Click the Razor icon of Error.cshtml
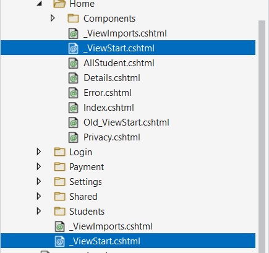Screen dimensions: 269x253 tap(73, 93)
